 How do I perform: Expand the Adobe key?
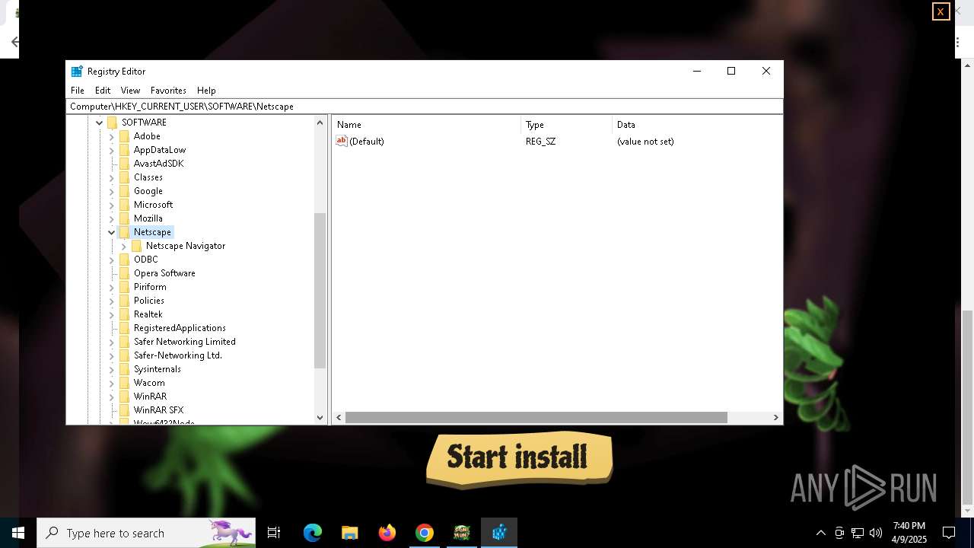pyautogui.click(x=111, y=136)
